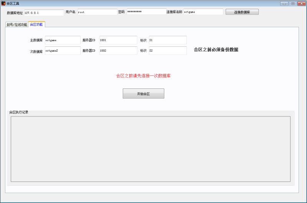307x203 pixels.
Task: Click the 连接库名称 input field
Action: [203, 12]
